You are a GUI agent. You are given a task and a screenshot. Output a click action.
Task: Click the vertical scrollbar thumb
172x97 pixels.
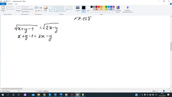click(x=171, y=46)
